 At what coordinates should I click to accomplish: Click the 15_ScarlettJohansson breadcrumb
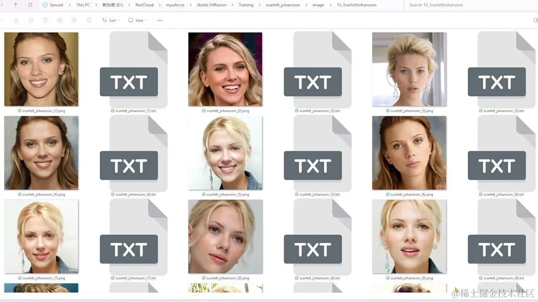coord(356,5)
